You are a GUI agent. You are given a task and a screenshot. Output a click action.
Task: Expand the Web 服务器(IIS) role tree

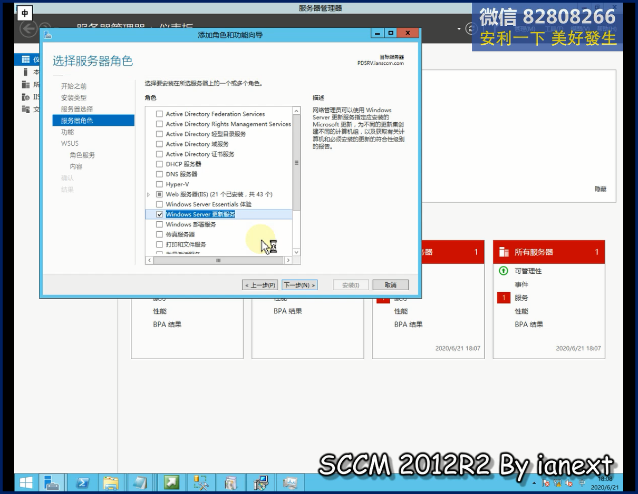(149, 194)
